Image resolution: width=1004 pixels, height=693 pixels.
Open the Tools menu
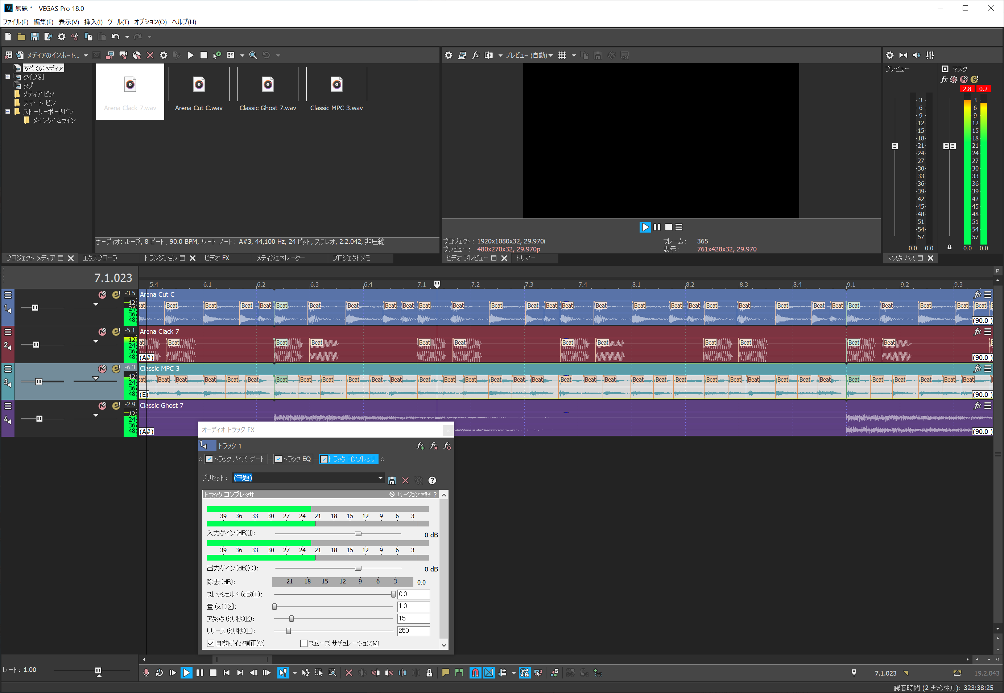[x=118, y=22]
